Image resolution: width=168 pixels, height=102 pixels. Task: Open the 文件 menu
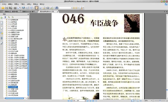[4, 4]
